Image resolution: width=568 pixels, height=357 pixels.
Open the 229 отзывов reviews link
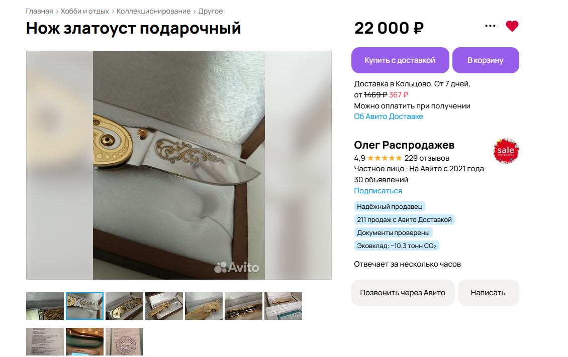click(x=427, y=158)
